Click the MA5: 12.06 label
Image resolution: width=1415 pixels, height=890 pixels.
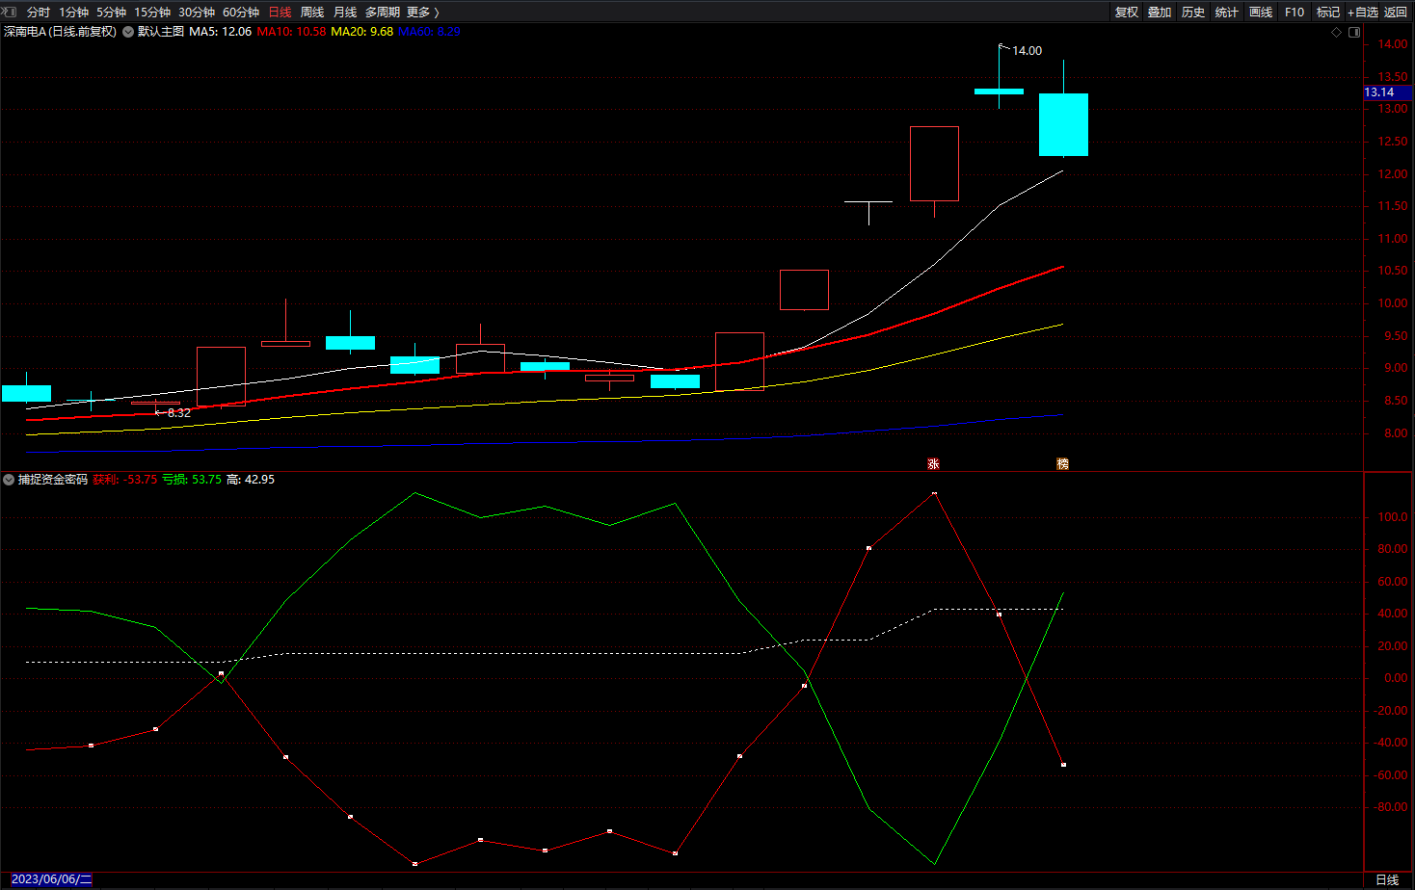(221, 32)
